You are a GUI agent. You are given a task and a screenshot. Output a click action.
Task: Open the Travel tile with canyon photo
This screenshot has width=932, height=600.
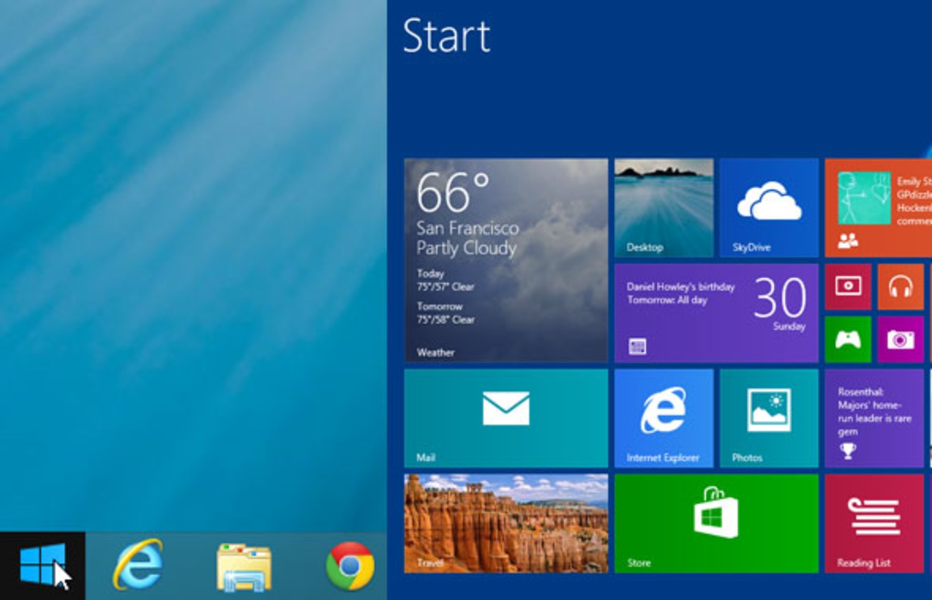pos(506,523)
